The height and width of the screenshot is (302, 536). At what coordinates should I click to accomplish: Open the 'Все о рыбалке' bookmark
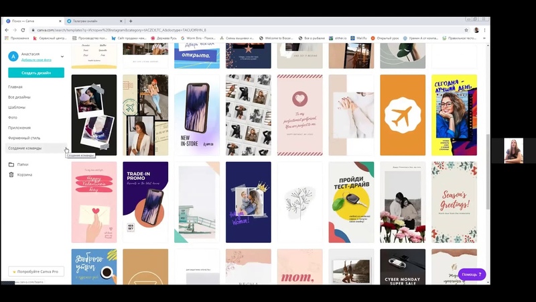pos(312,38)
